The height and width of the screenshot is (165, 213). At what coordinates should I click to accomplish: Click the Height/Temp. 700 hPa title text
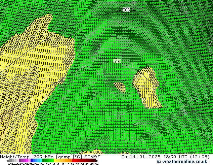coord(28,157)
